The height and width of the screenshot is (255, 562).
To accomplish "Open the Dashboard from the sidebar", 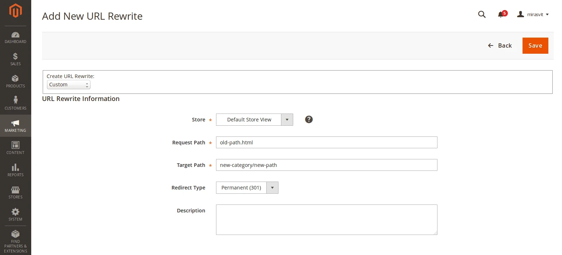I will (x=15, y=35).
